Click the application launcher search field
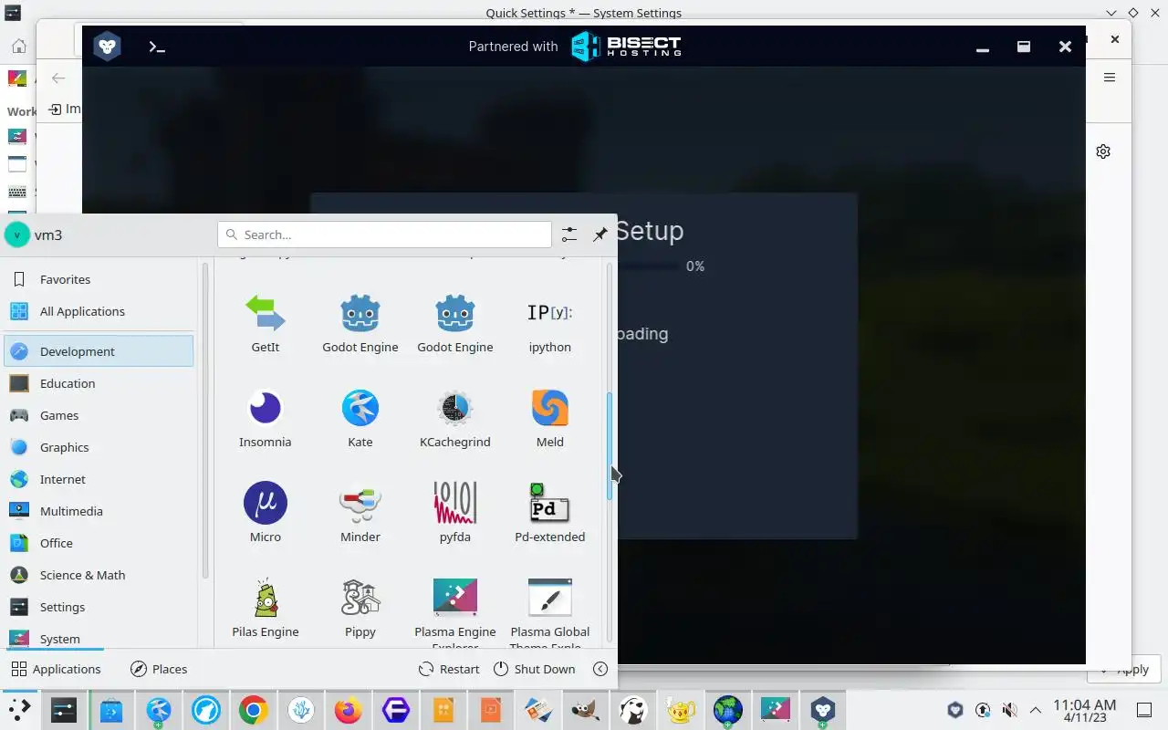Viewport: 1168px width, 730px height. [x=384, y=235]
